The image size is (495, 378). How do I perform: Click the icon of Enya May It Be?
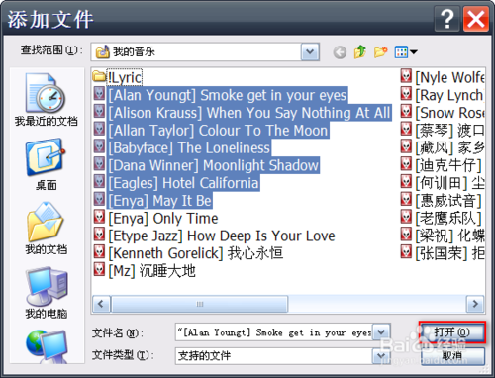coord(99,200)
